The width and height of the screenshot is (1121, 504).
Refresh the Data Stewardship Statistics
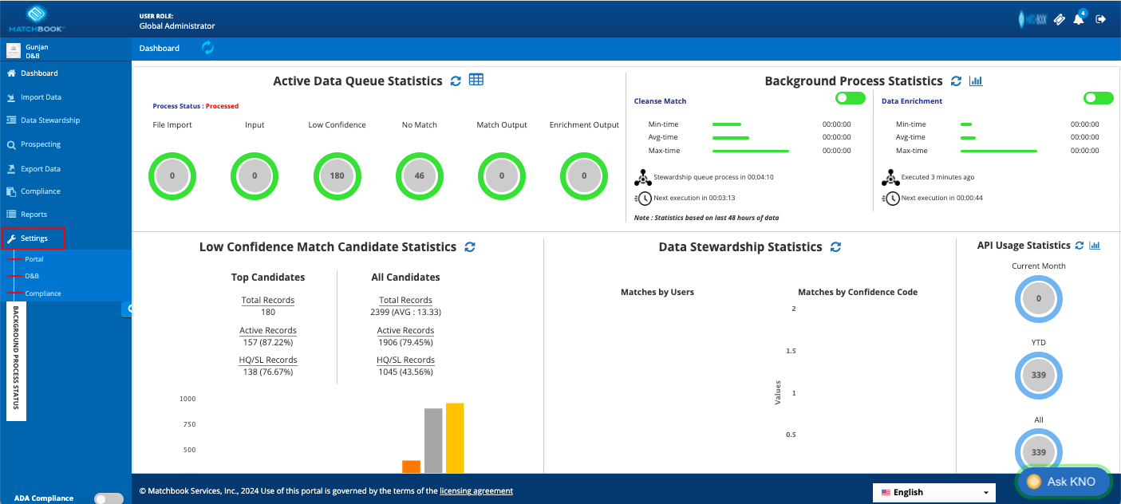[835, 247]
